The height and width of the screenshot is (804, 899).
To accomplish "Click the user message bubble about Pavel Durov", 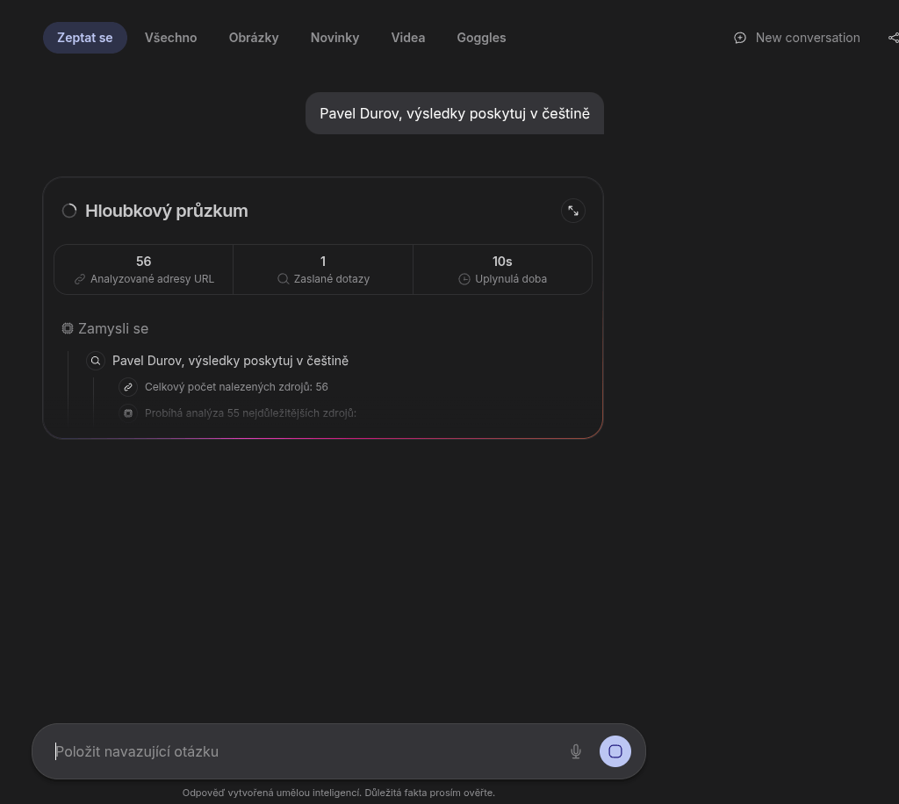I will click(x=454, y=113).
